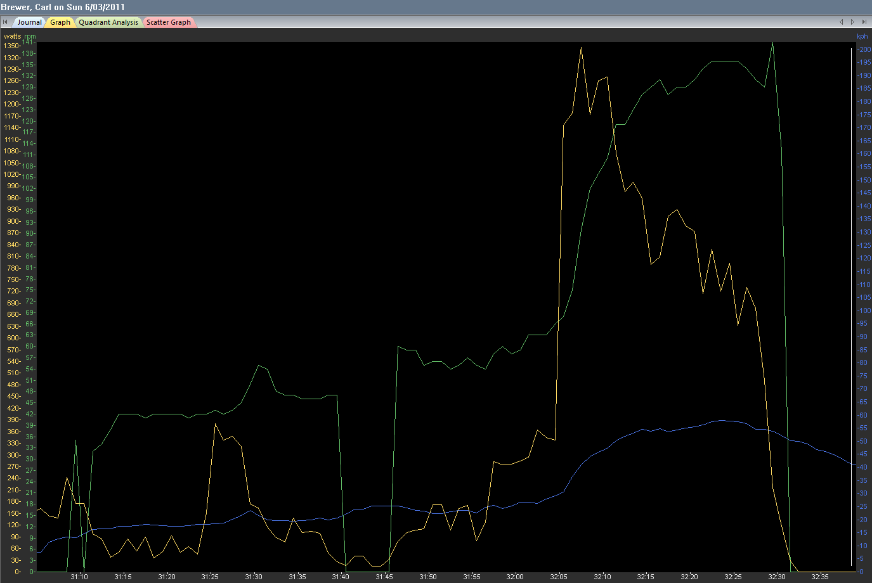Screen dimensions: 872x583
Task: Click the 32:10 time axis label
Action: pos(602,577)
